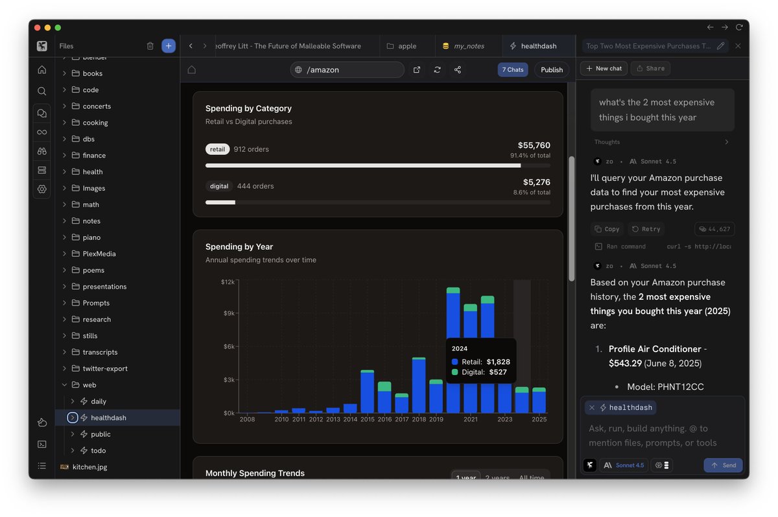Click the window refresh icon at top right
The width and height of the screenshot is (778, 517).
click(x=738, y=27)
